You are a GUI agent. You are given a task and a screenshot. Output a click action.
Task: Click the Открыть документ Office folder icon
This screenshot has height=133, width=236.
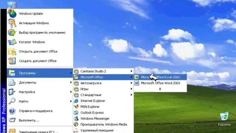[12, 51]
